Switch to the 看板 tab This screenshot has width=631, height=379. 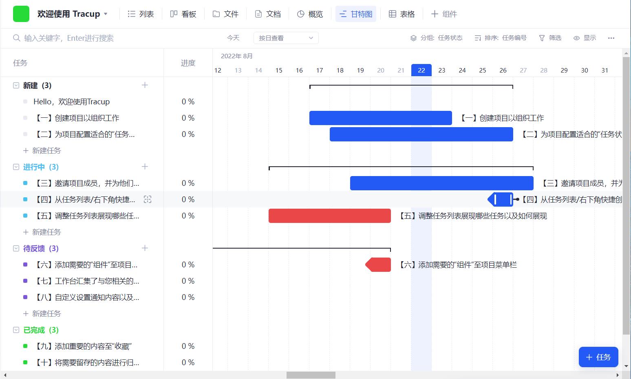(x=183, y=14)
